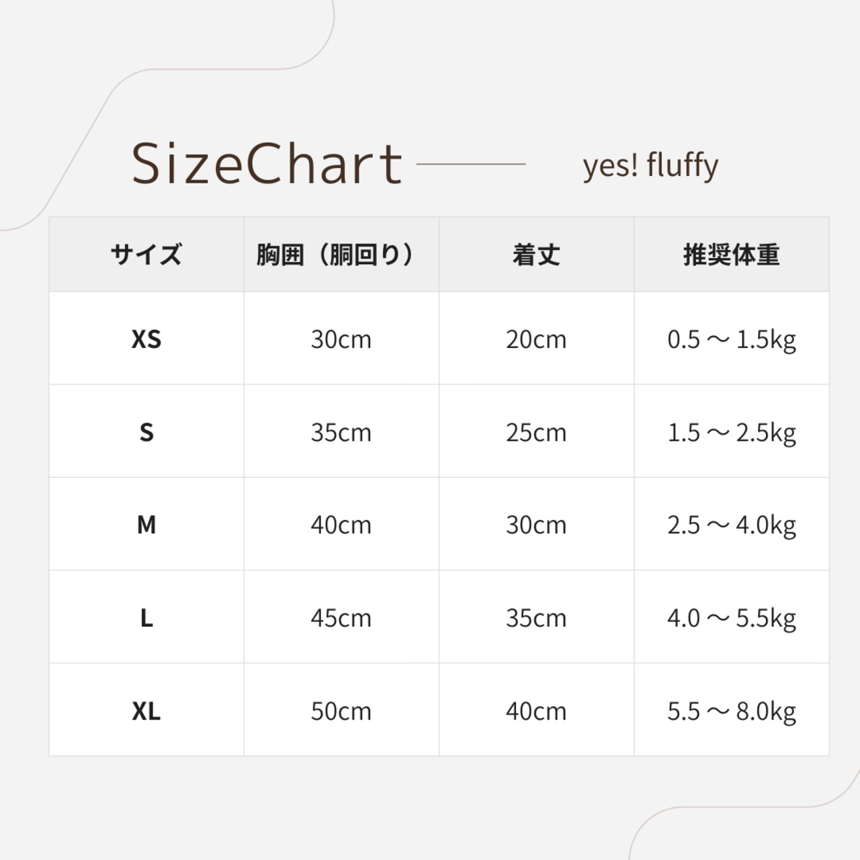Image resolution: width=860 pixels, height=860 pixels.
Task: Click the 30cm chest value for XS
Action: click(x=341, y=339)
